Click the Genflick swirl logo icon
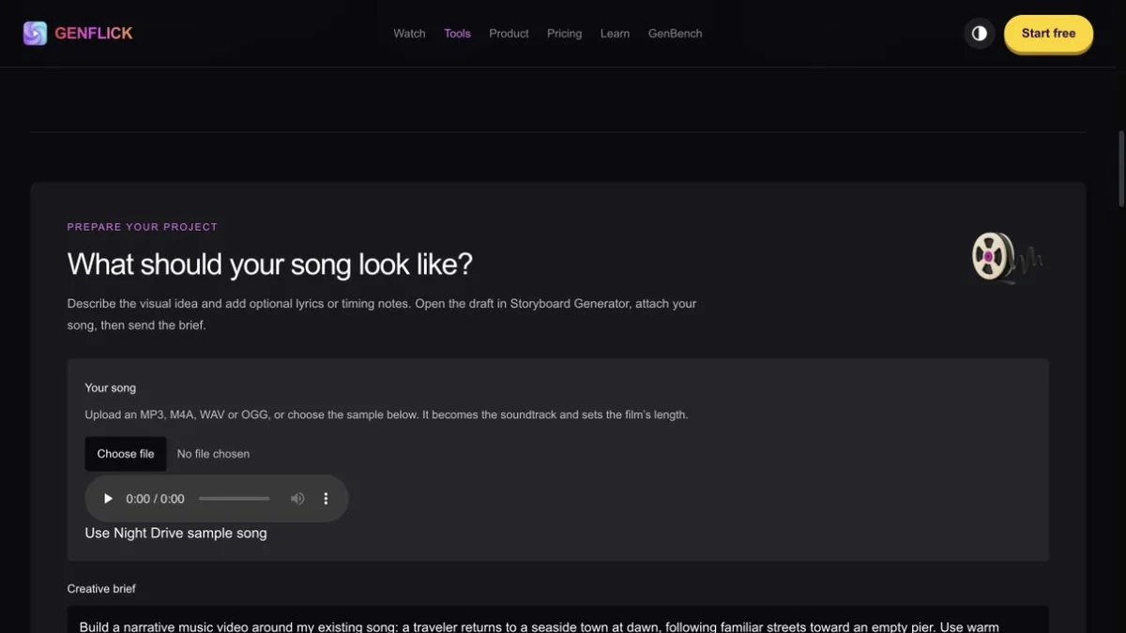Image resolution: width=1126 pixels, height=633 pixels. pos(35,34)
